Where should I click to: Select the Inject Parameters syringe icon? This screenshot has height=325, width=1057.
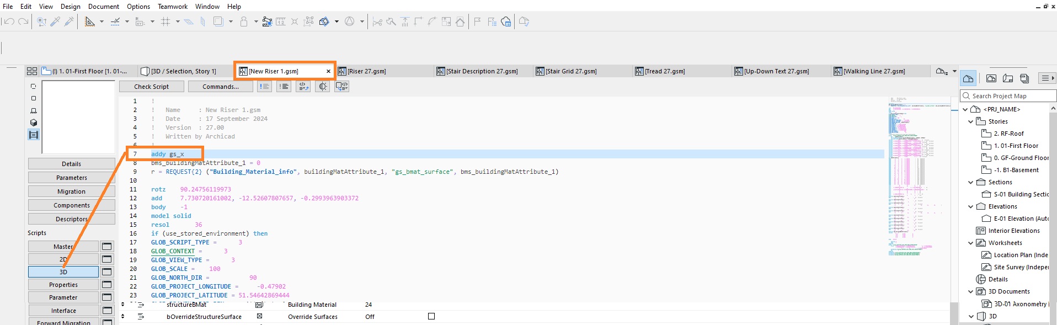coord(69,22)
